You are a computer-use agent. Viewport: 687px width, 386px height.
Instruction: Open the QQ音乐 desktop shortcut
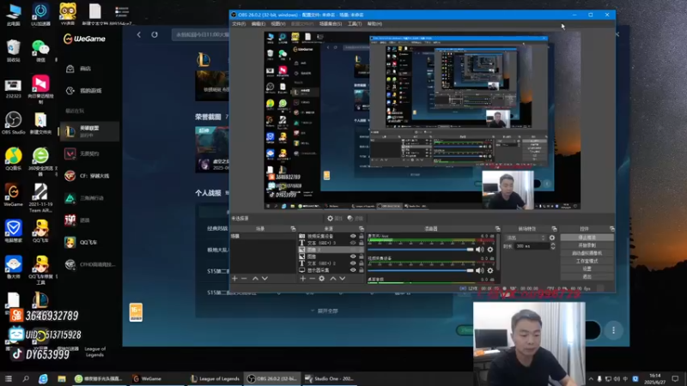pyautogui.click(x=13, y=159)
